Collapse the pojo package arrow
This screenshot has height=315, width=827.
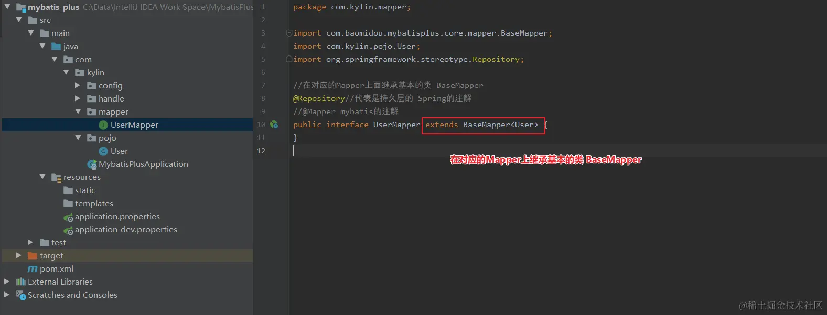pyautogui.click(x=78, y=138)
